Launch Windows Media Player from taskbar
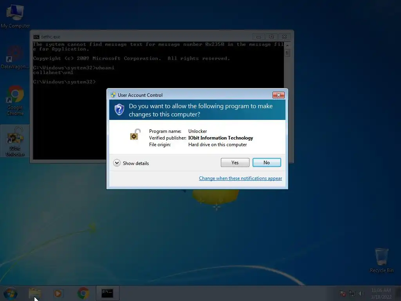401x301 pixels. tap(58, 293)
